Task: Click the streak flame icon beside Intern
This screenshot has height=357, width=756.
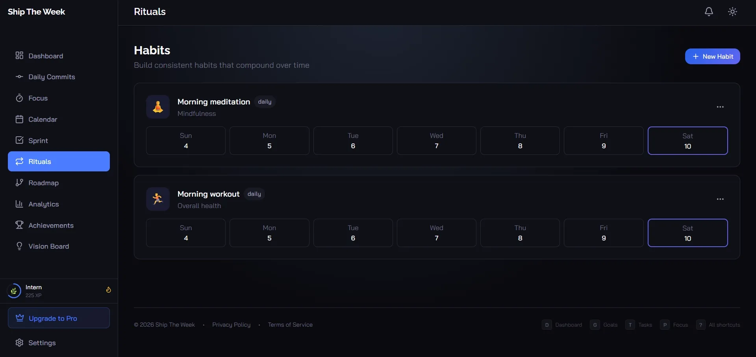Action: point(108,290)
